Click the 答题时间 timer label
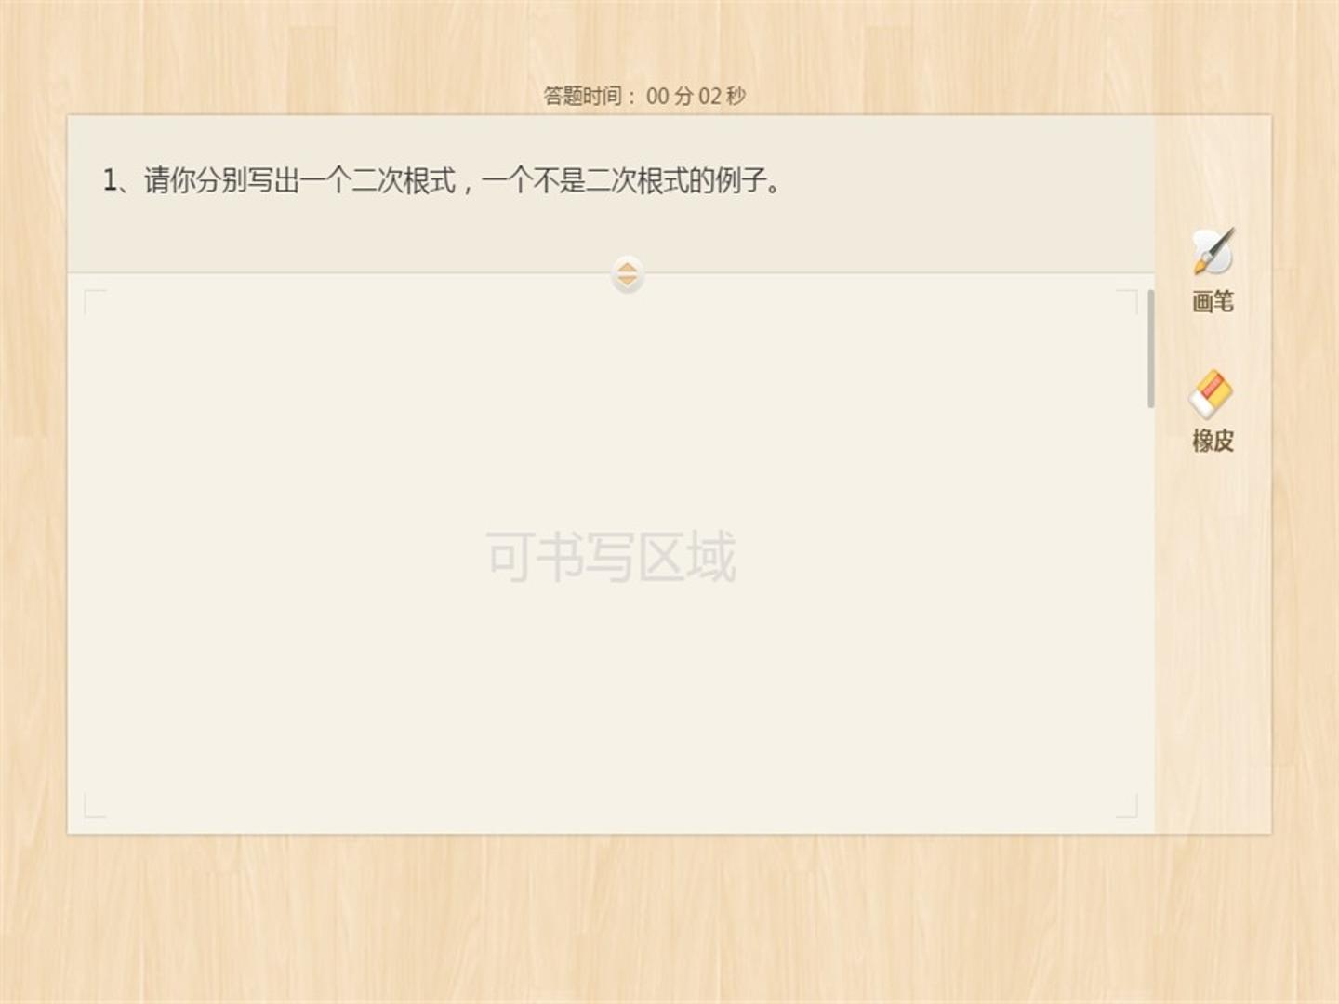The height and width of the screenshot is (1004, 1339). [583, 96]
